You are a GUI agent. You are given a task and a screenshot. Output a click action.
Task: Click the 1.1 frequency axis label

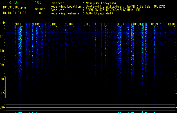[2, 37]
